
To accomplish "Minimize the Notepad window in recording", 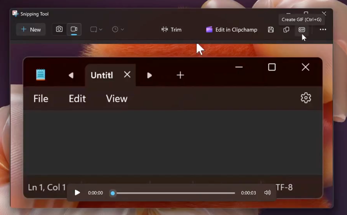I will 239,67.
